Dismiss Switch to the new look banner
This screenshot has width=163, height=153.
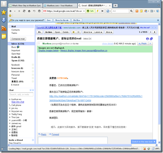click(154, 142)
